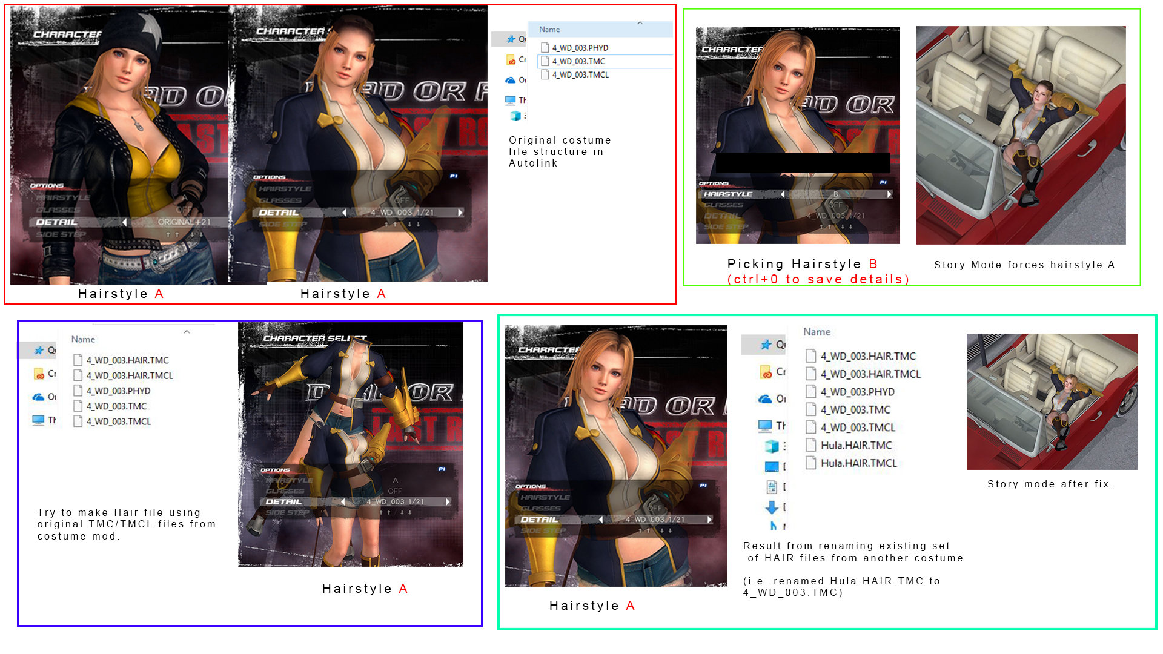Open Downloads arrow icon in Hula-files Explorer sidebar
The height and width of the screenshot is (654, 1163).
(x=772, y=507)
